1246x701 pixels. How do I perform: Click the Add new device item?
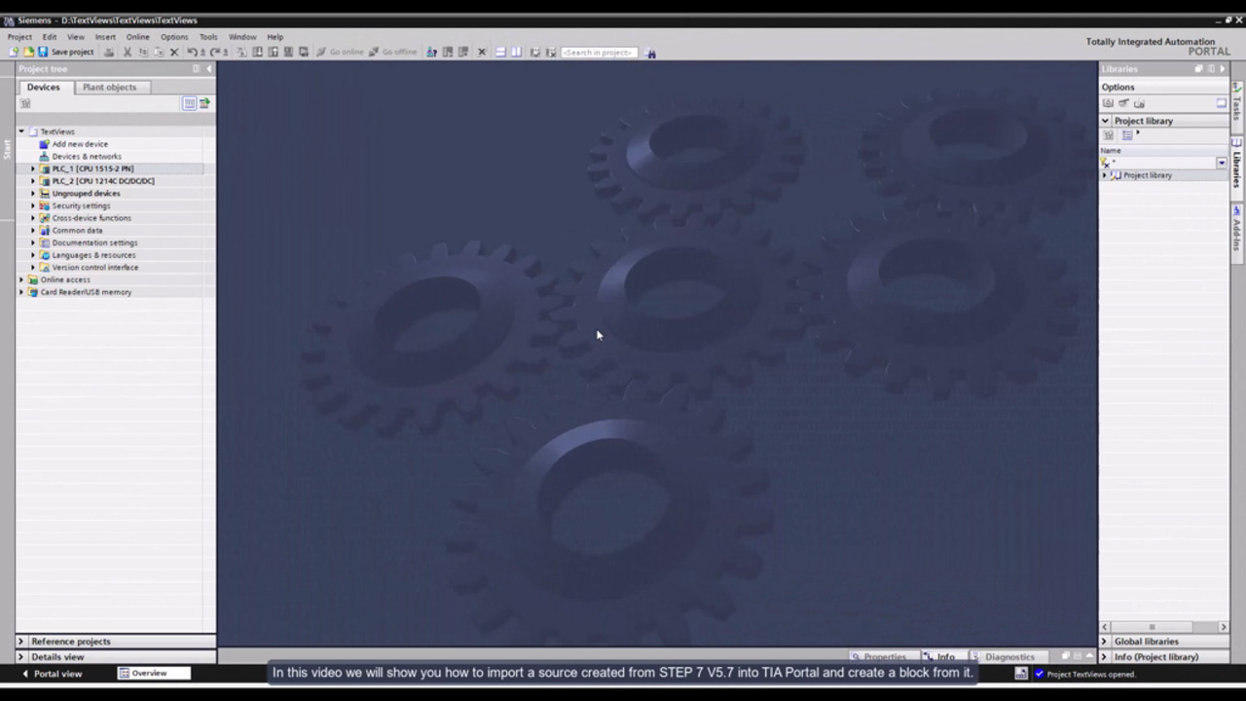pos(80,144)
